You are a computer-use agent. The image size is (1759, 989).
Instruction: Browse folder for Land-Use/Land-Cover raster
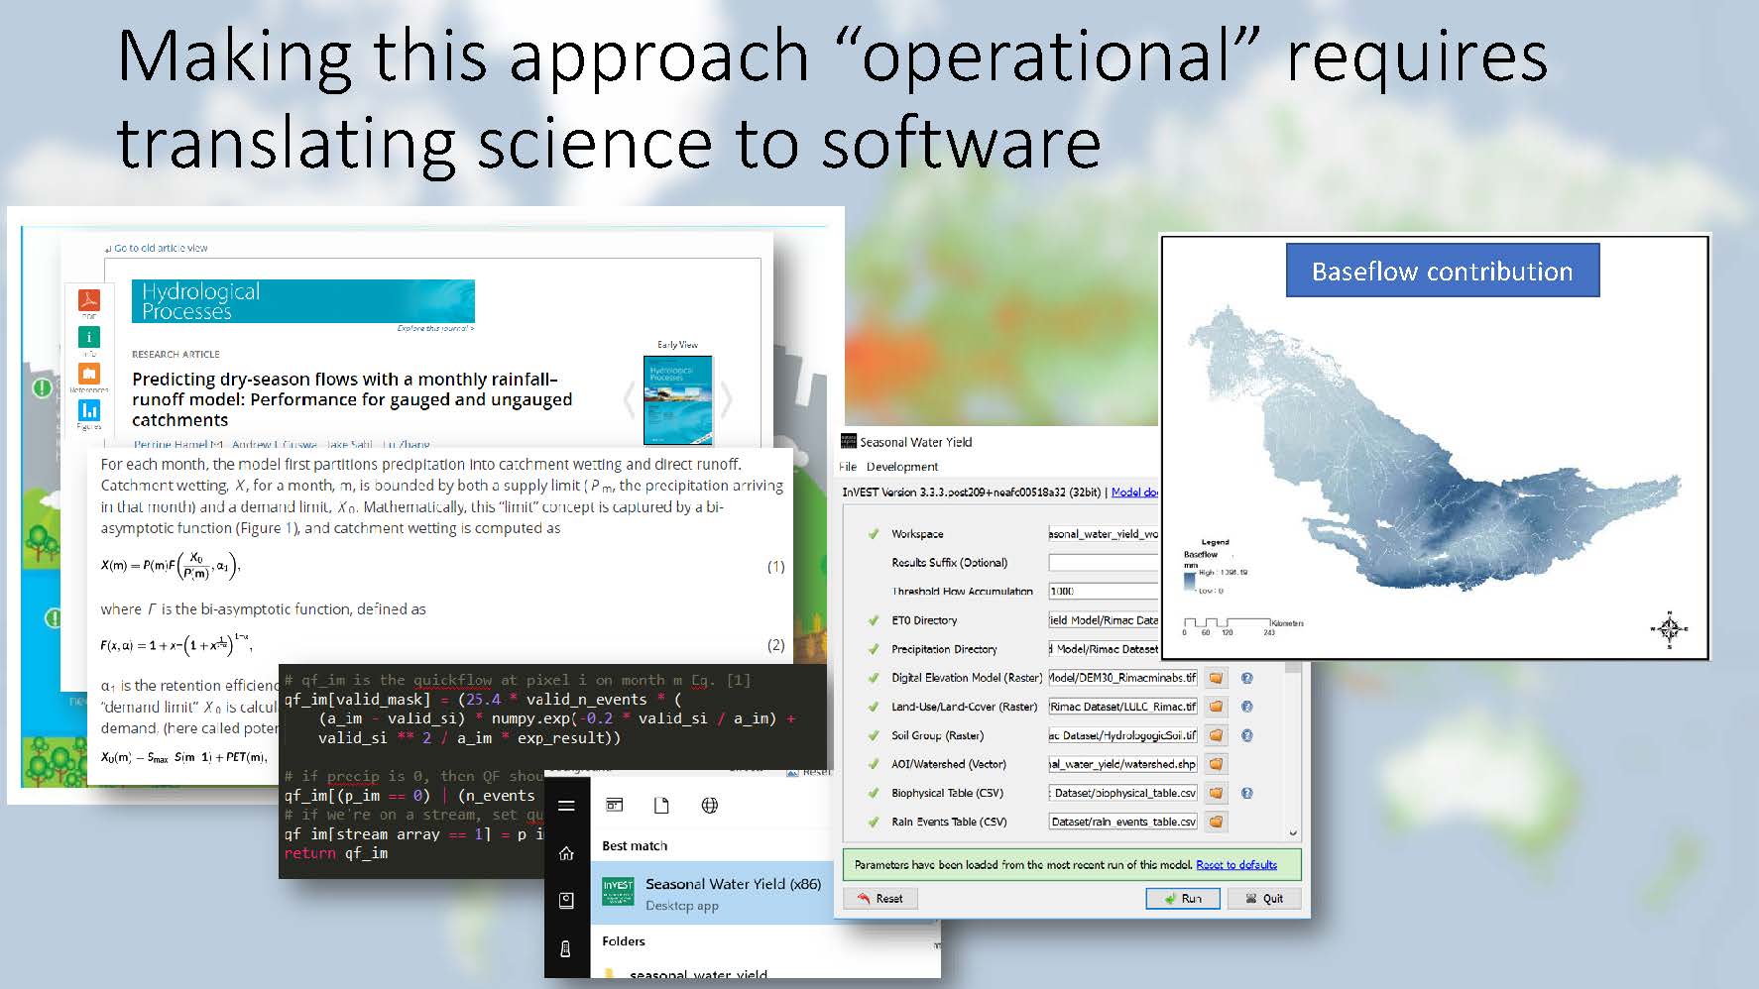[x=1216, y=707]
